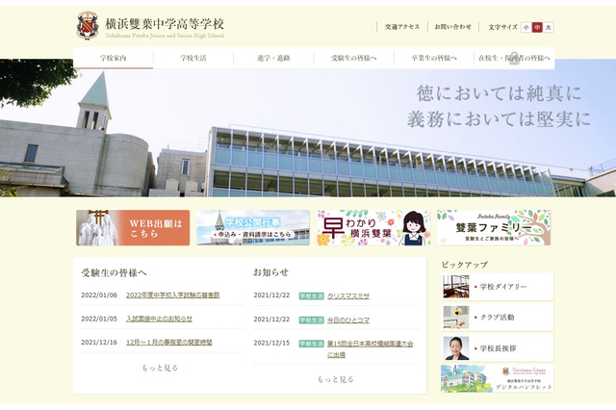Click 学校生活 tag beside クリスマスミサ
This screenshot has height=410, width=616.
(x=312, y=295)
